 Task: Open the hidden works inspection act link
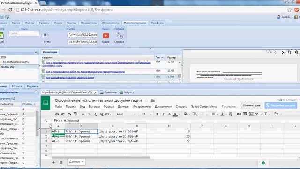point(70,78)
